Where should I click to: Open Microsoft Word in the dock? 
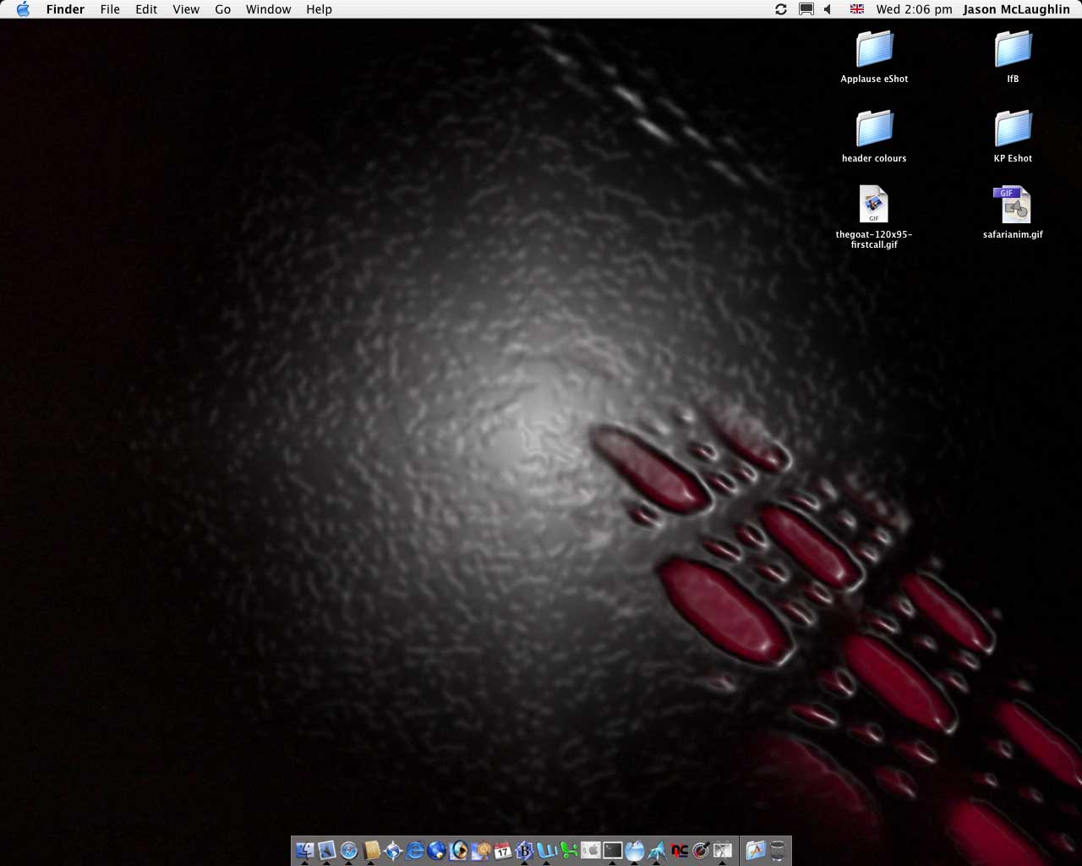(546, 850)
